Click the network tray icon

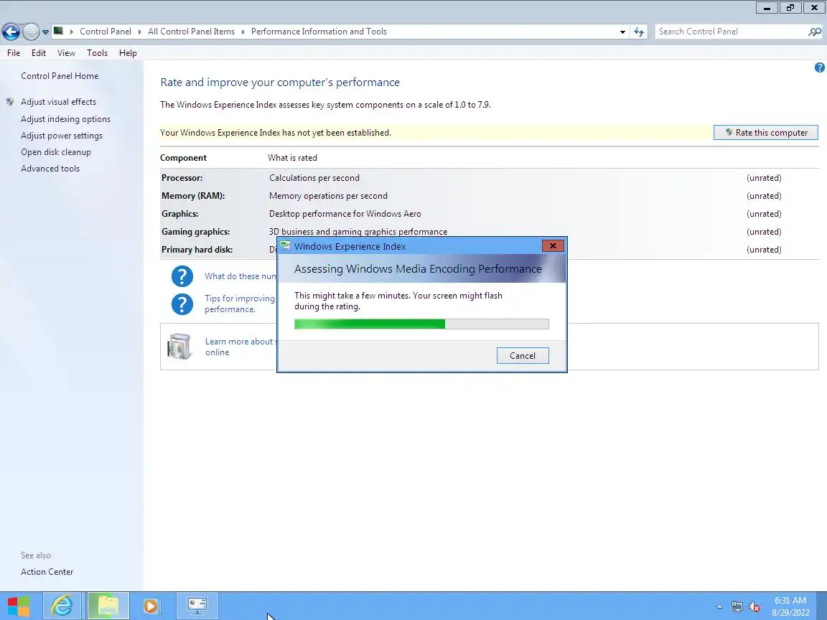point(737,607)
